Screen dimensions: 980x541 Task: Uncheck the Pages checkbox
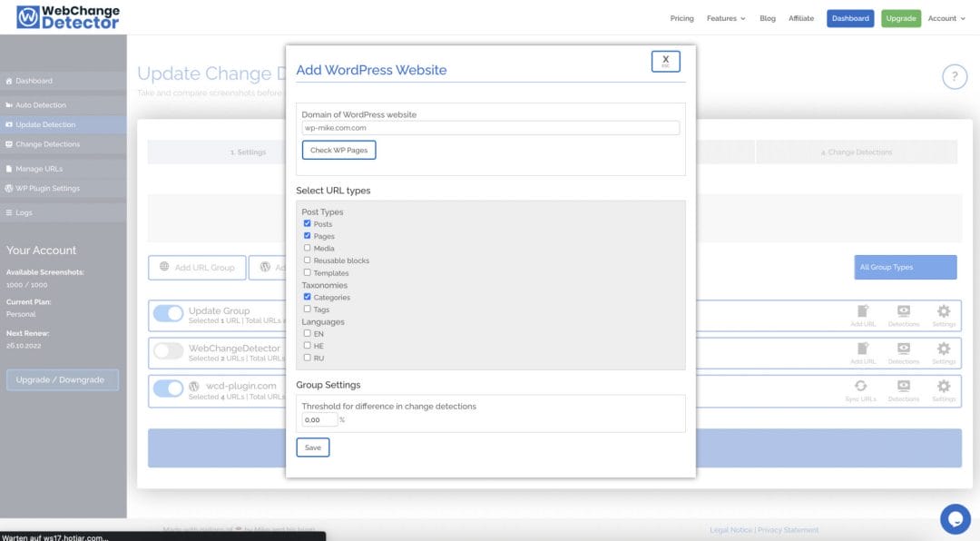click(x=307, y=236)
